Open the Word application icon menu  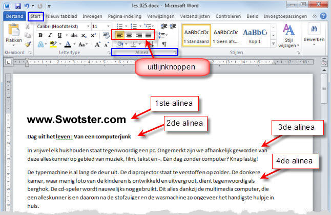coord(7,6)
